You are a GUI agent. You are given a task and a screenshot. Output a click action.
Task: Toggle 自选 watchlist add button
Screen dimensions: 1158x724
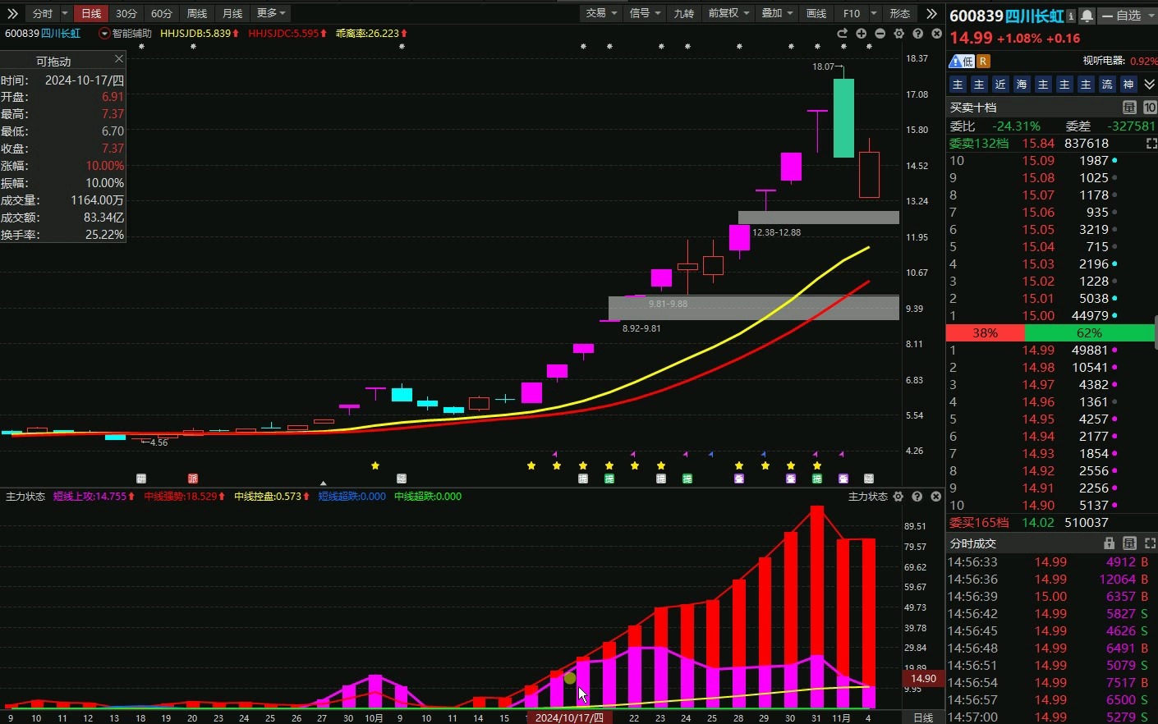tap(1122, 16)
